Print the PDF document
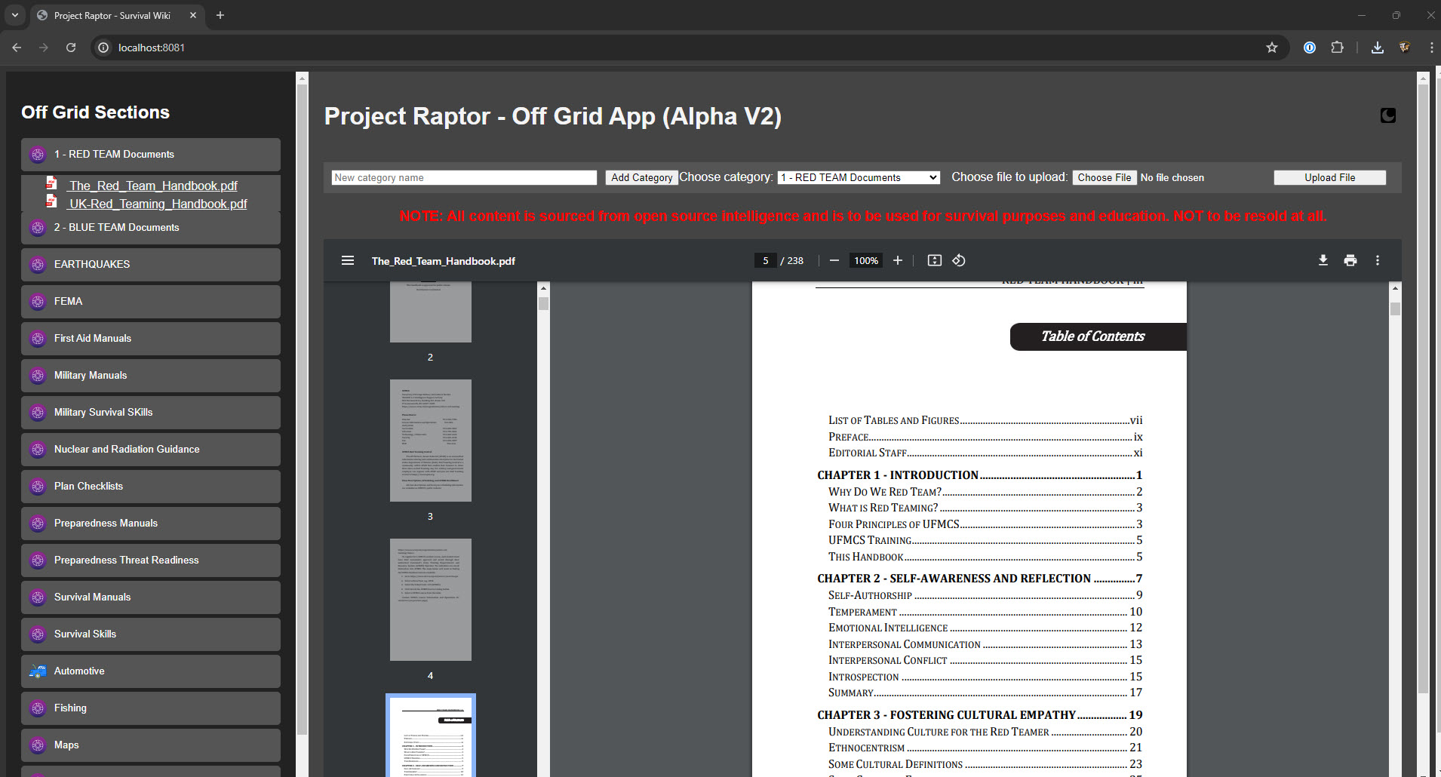The width and height of the screenshot is (1441, 777). (1350, 260)
